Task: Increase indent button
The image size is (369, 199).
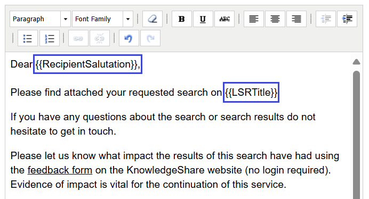Action: coord(347,19)
